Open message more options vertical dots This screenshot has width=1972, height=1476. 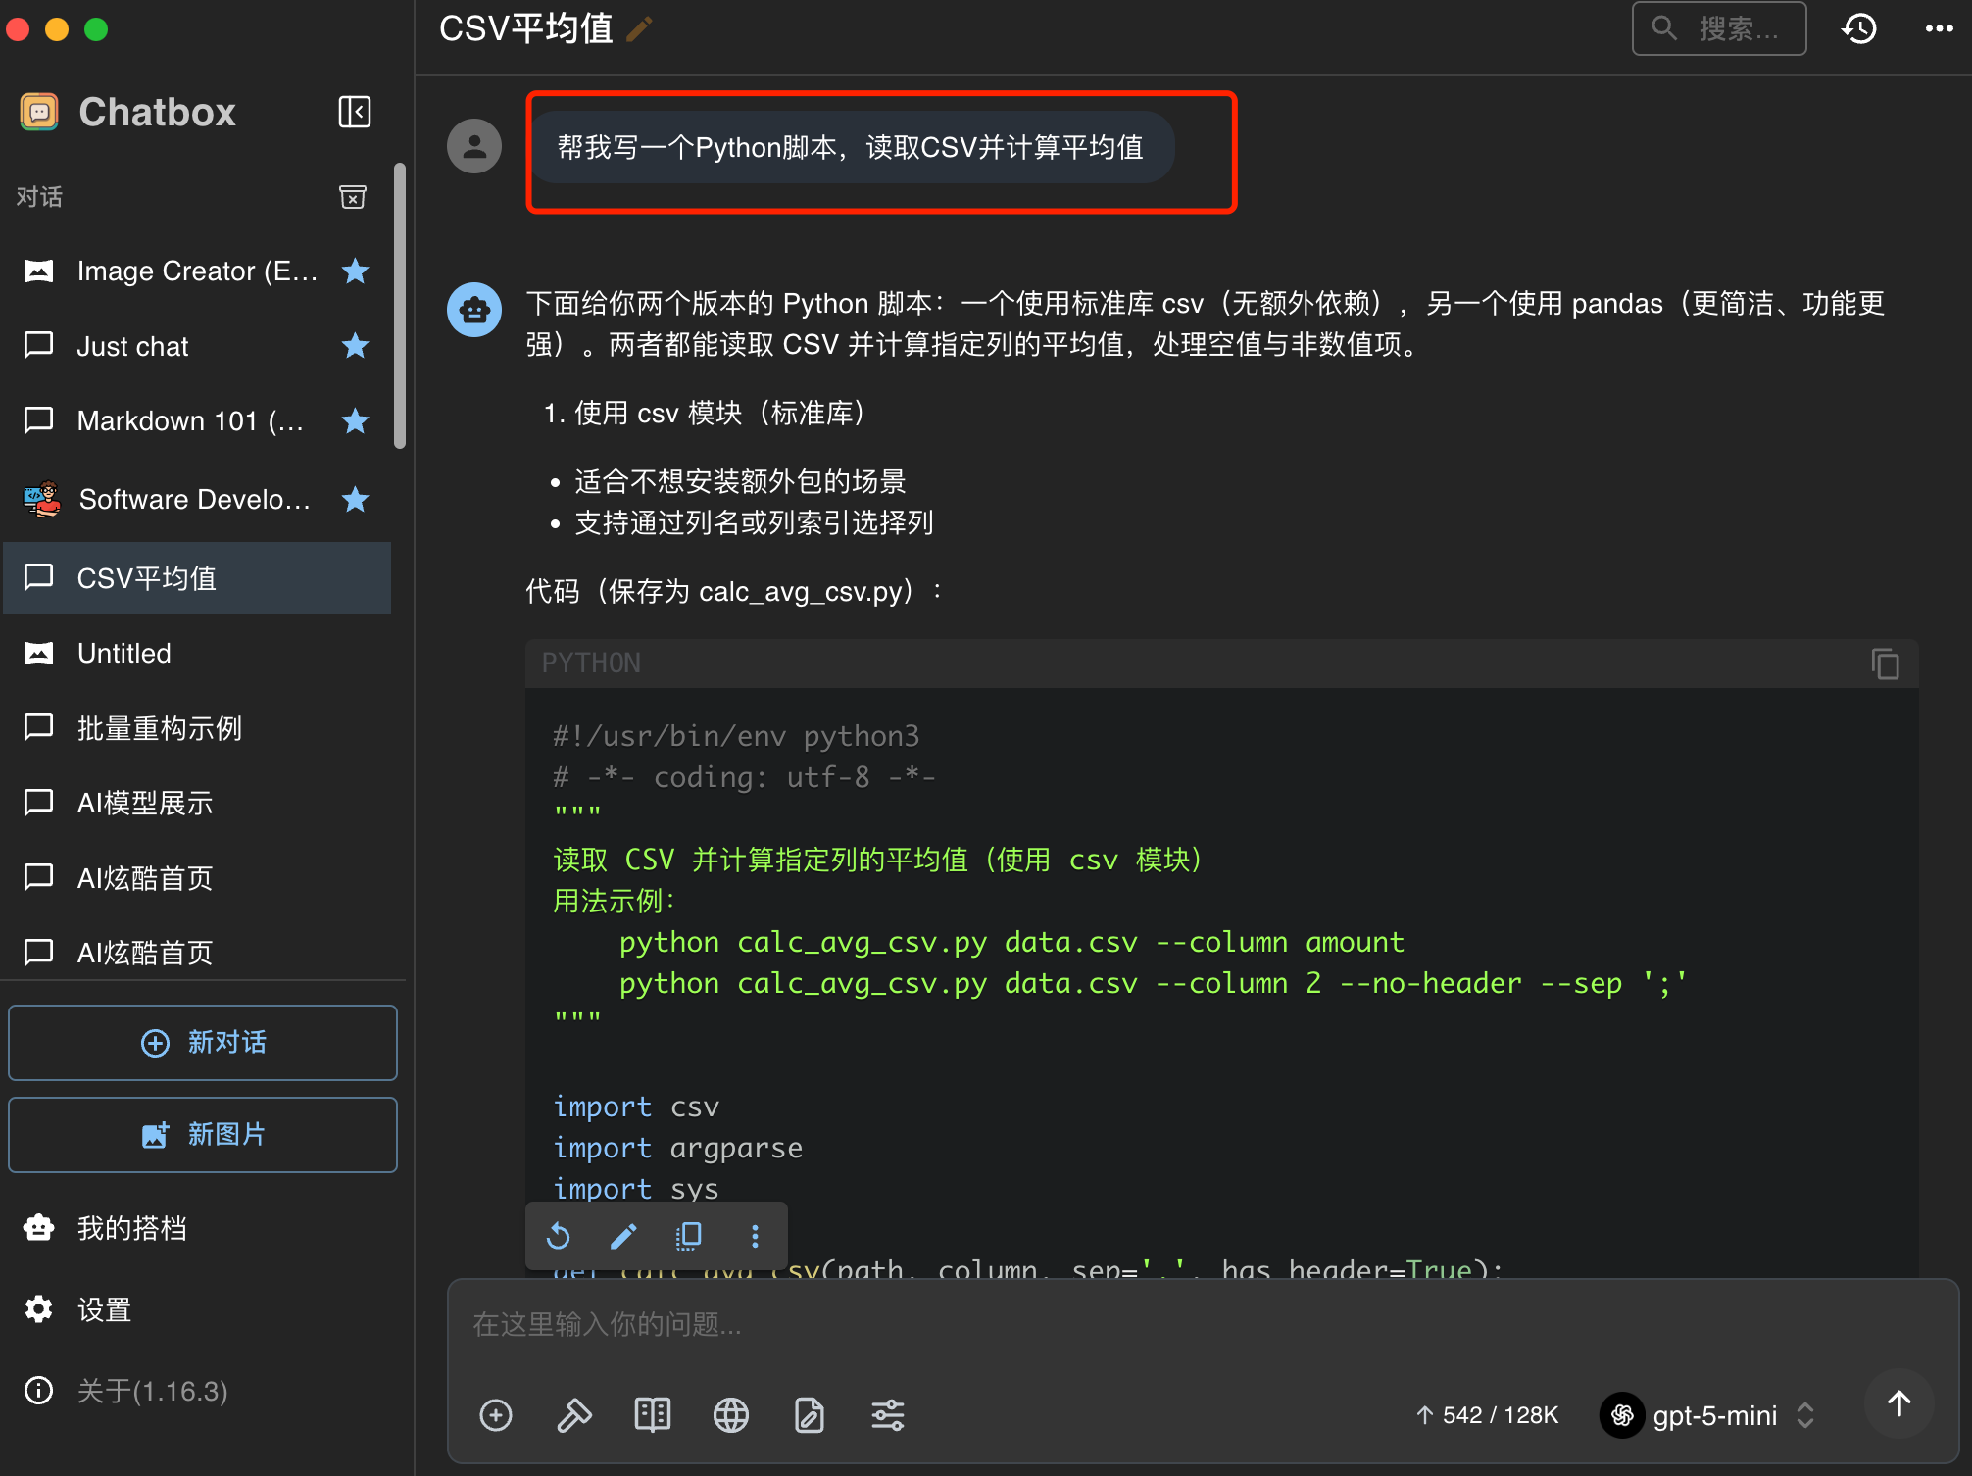(755, 1236)
